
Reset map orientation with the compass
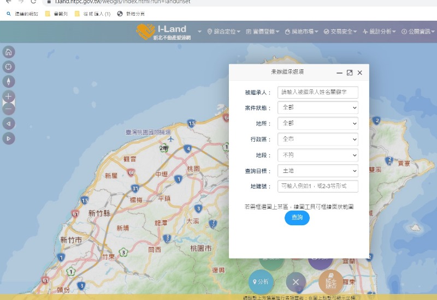tap(9, 82)
